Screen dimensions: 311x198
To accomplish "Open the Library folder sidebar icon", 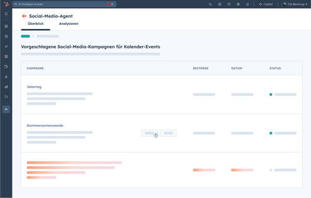I will pos(6,97).
